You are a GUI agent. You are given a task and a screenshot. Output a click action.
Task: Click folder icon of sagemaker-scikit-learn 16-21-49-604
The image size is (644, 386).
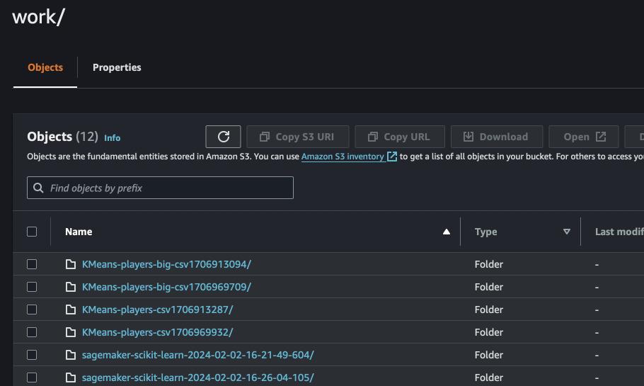pyautogui.click(x=71, y=355)
